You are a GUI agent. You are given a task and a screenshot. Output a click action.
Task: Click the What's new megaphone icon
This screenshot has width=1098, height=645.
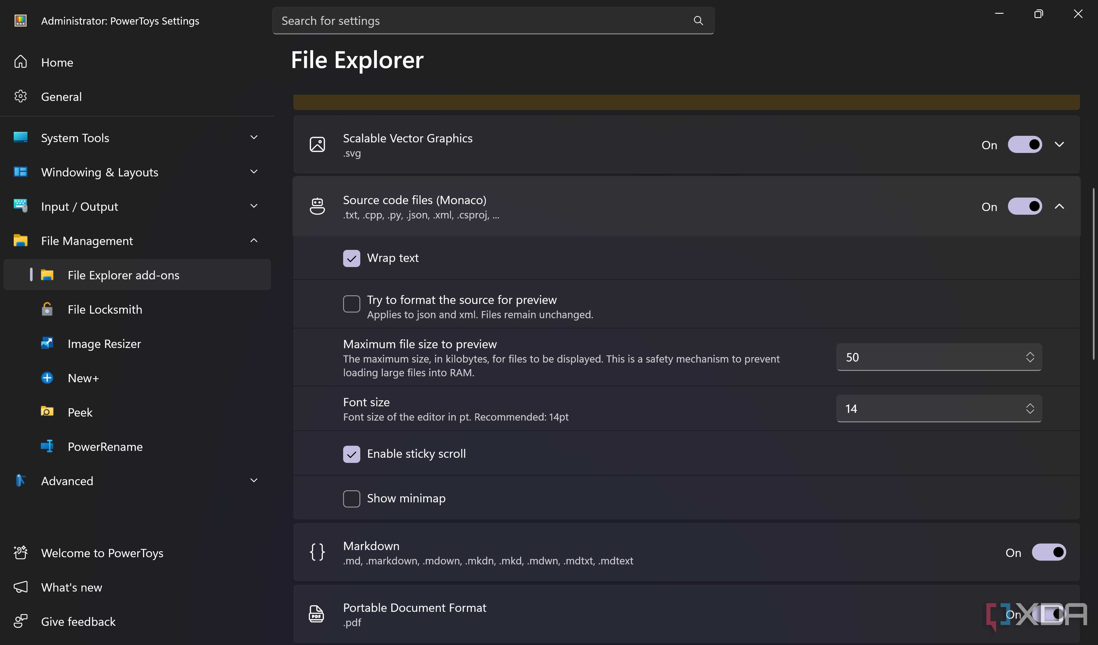point(21,587)
